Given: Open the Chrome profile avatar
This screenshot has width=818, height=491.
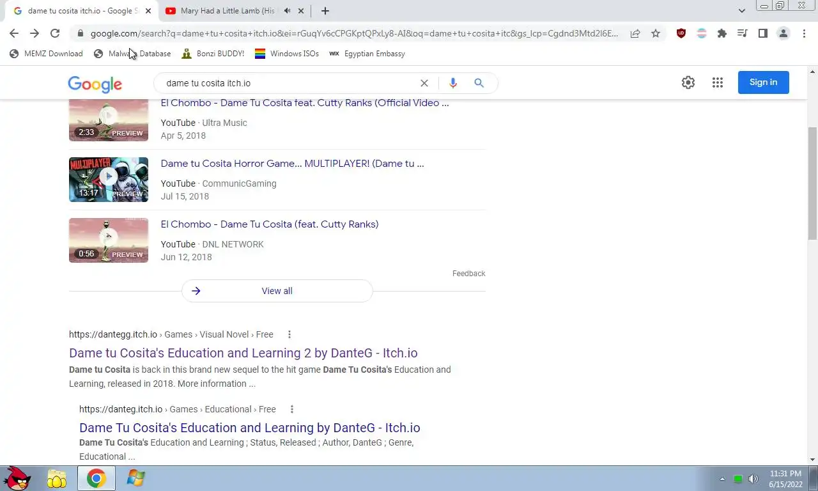Looking at the screenshot, I should 783,33.
